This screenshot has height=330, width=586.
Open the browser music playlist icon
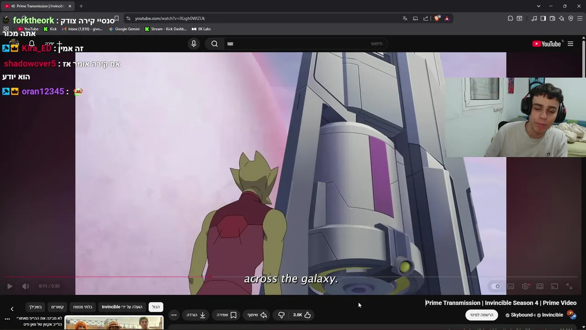534,18
